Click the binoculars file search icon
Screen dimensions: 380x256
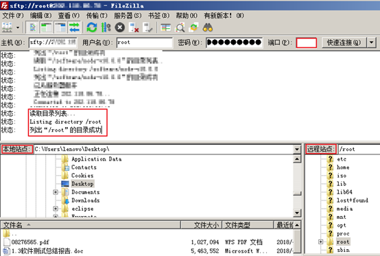coord(208,27)
